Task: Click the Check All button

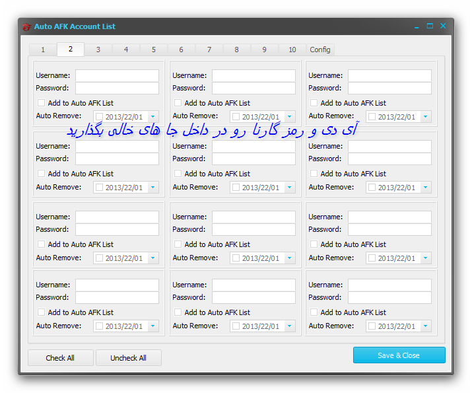Action: pyautogui.click(x=61, y=358)
